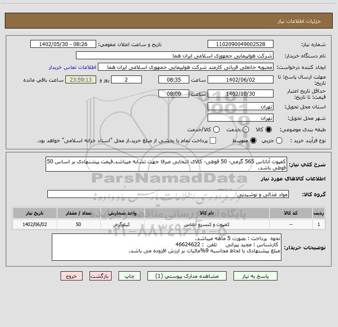Click the remaining days field showing 2
Screen dimensions: 338x327
(126, 79)
